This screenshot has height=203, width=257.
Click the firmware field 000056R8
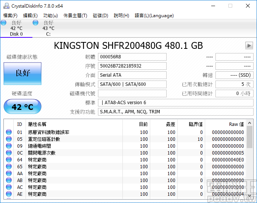click(x=132, y=57)
